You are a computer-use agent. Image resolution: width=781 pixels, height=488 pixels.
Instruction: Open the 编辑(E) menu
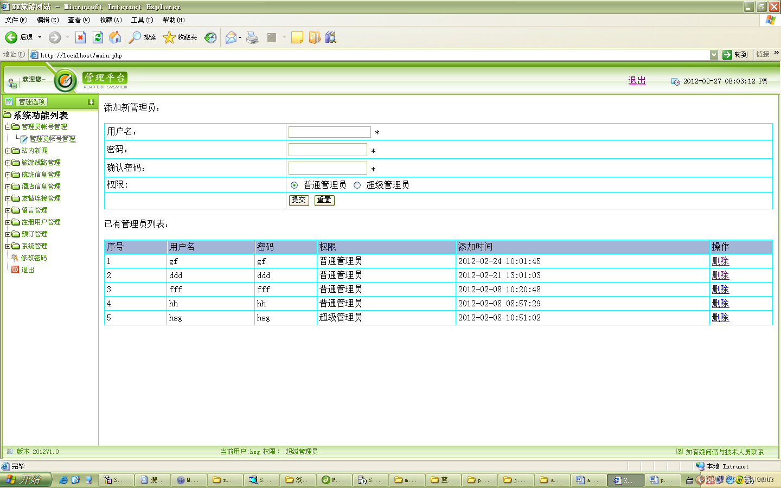coord(47,20)
